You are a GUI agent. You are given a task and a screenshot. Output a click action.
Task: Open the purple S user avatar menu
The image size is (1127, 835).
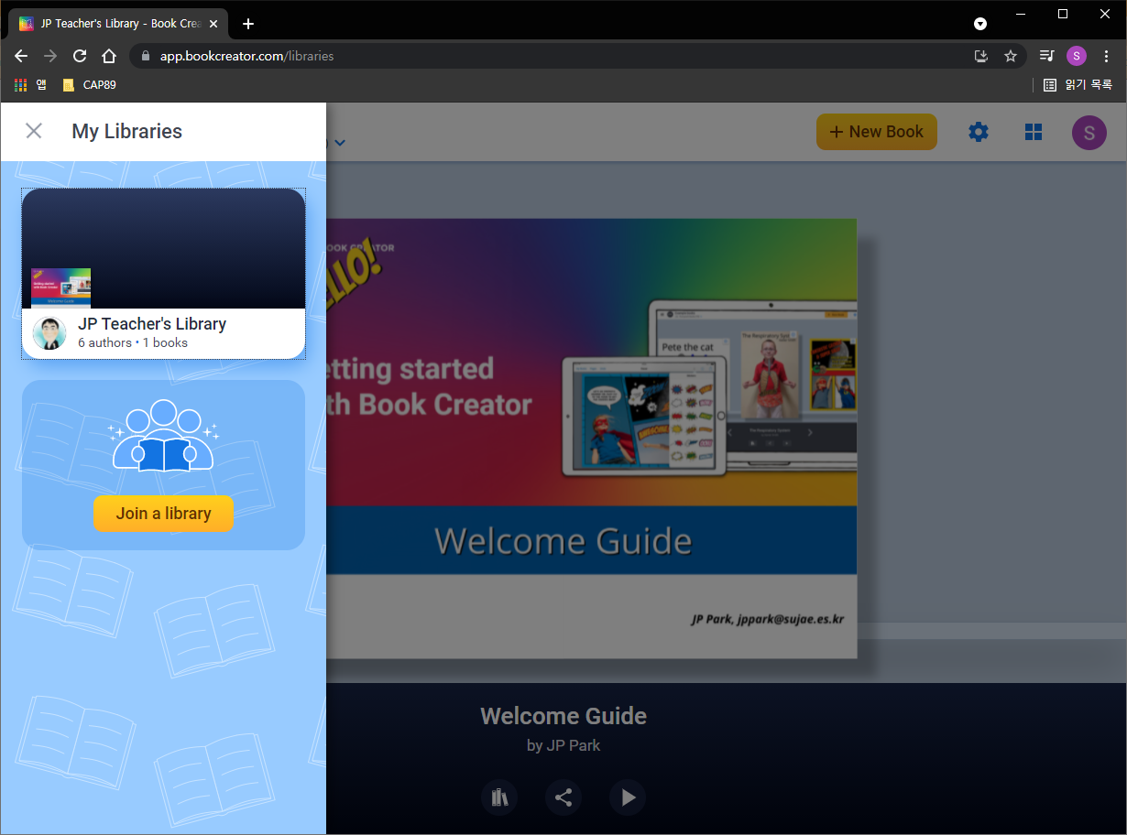[1089, 132]
